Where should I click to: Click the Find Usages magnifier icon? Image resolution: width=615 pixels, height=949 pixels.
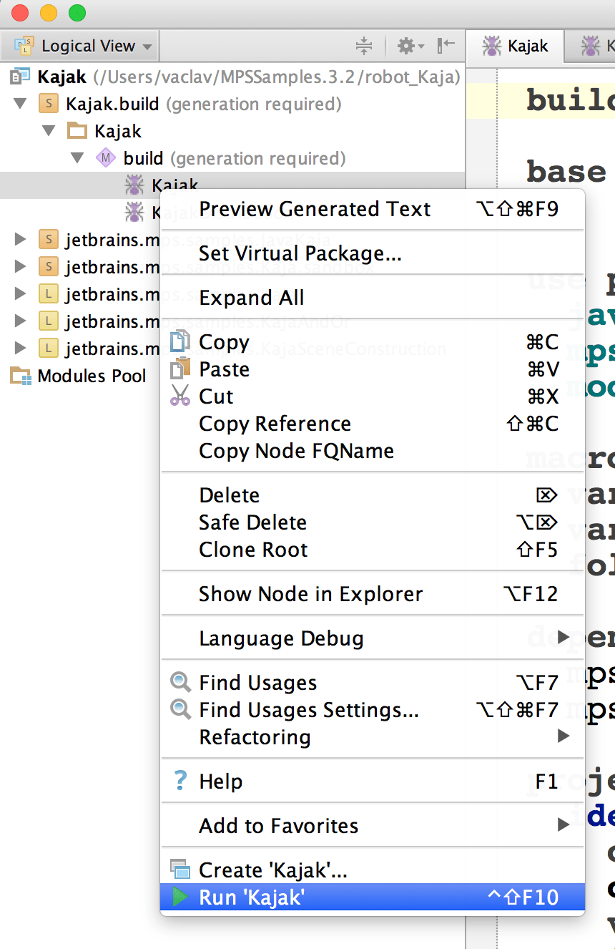(x=180, y=683)
